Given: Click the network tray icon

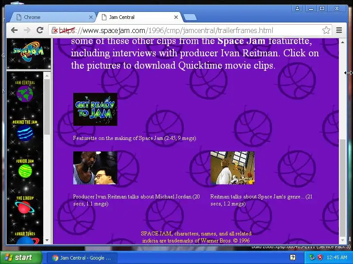Looking at the screenshot, I should pos(312,257).
